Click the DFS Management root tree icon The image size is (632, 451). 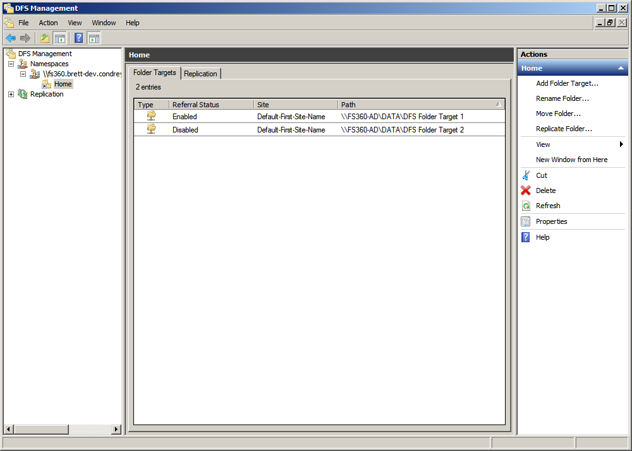pyautogui.click(x=11, y=54)
